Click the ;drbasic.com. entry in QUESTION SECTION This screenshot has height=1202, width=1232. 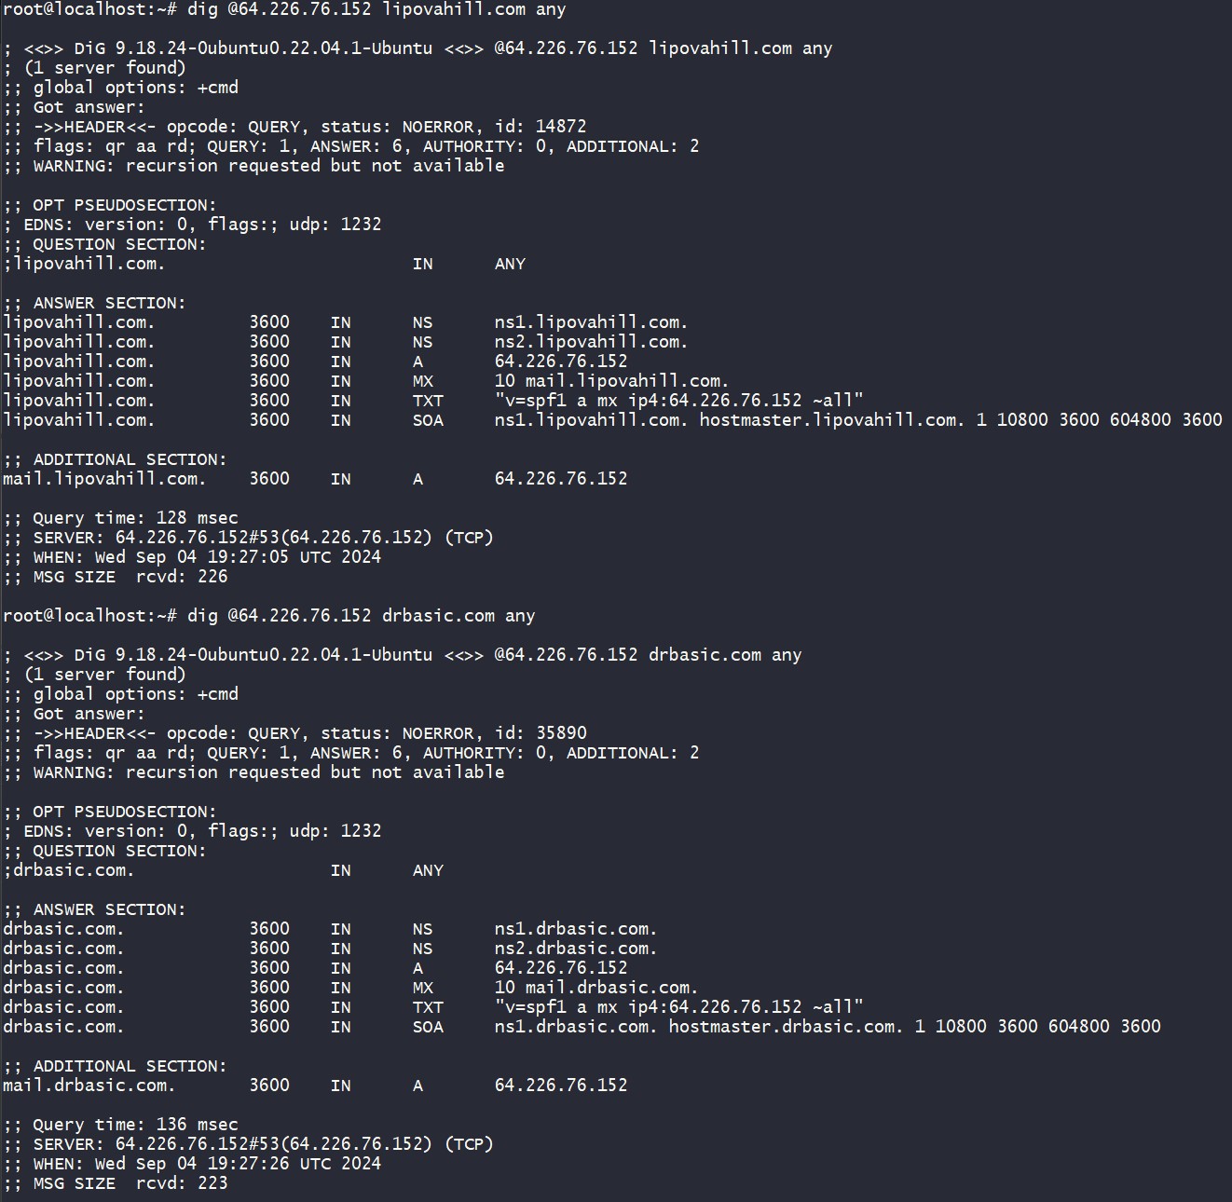pyautogui.click(x=69, y=870)
